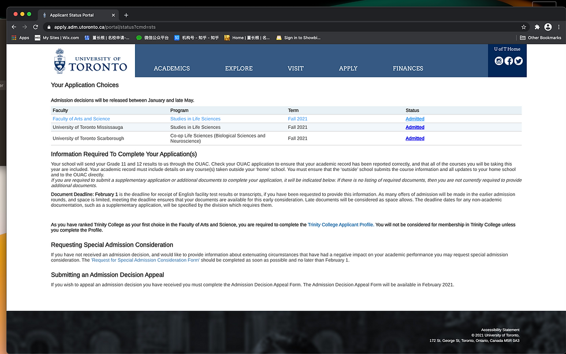This screenshot has height=354, width=566.
Task: Click Submitting an Admission Decision Appeal heading
Action: pos(107,275)
